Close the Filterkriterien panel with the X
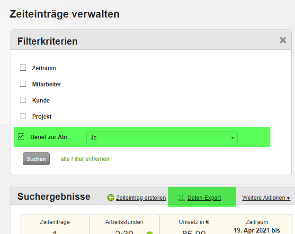Image resolution: width=295 pixels, height=234 pixels. point(283,40)
